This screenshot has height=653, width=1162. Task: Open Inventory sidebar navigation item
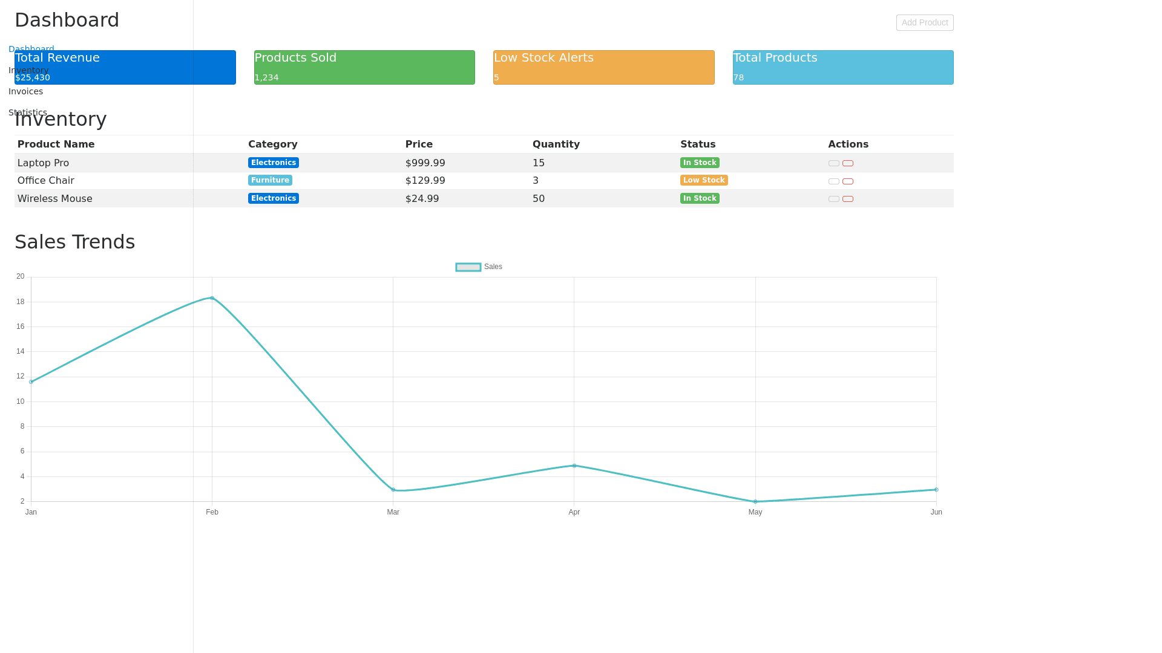[28, 70]
